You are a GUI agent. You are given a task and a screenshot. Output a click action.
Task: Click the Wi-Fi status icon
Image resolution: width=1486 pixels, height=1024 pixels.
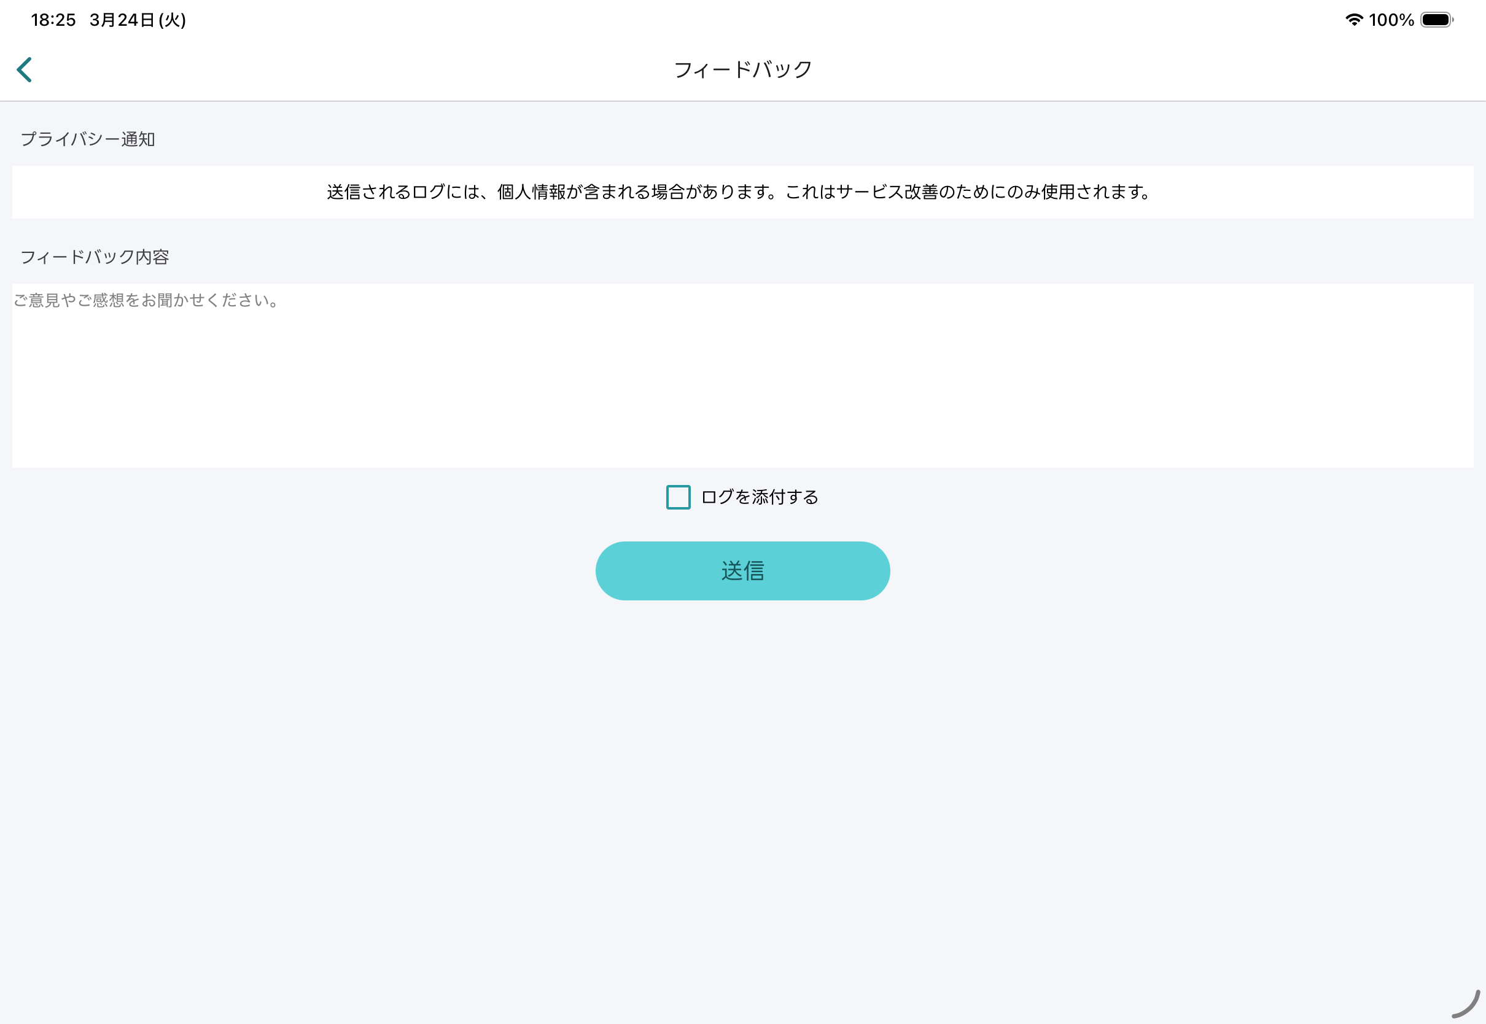[1354, 20]
